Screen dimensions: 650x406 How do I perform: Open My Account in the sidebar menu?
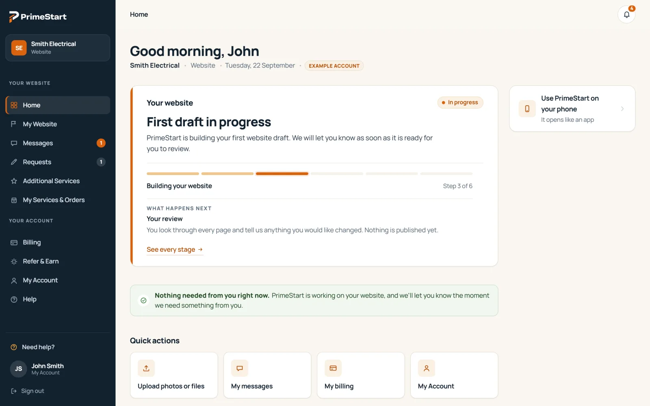(x=58, y=281)
